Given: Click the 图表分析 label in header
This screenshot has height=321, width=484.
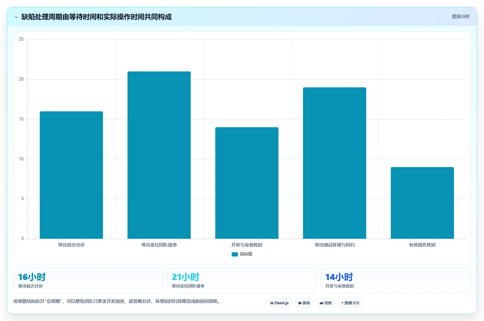Looking at the screenshot, I should pyautogui.click(x=461, y=16).
